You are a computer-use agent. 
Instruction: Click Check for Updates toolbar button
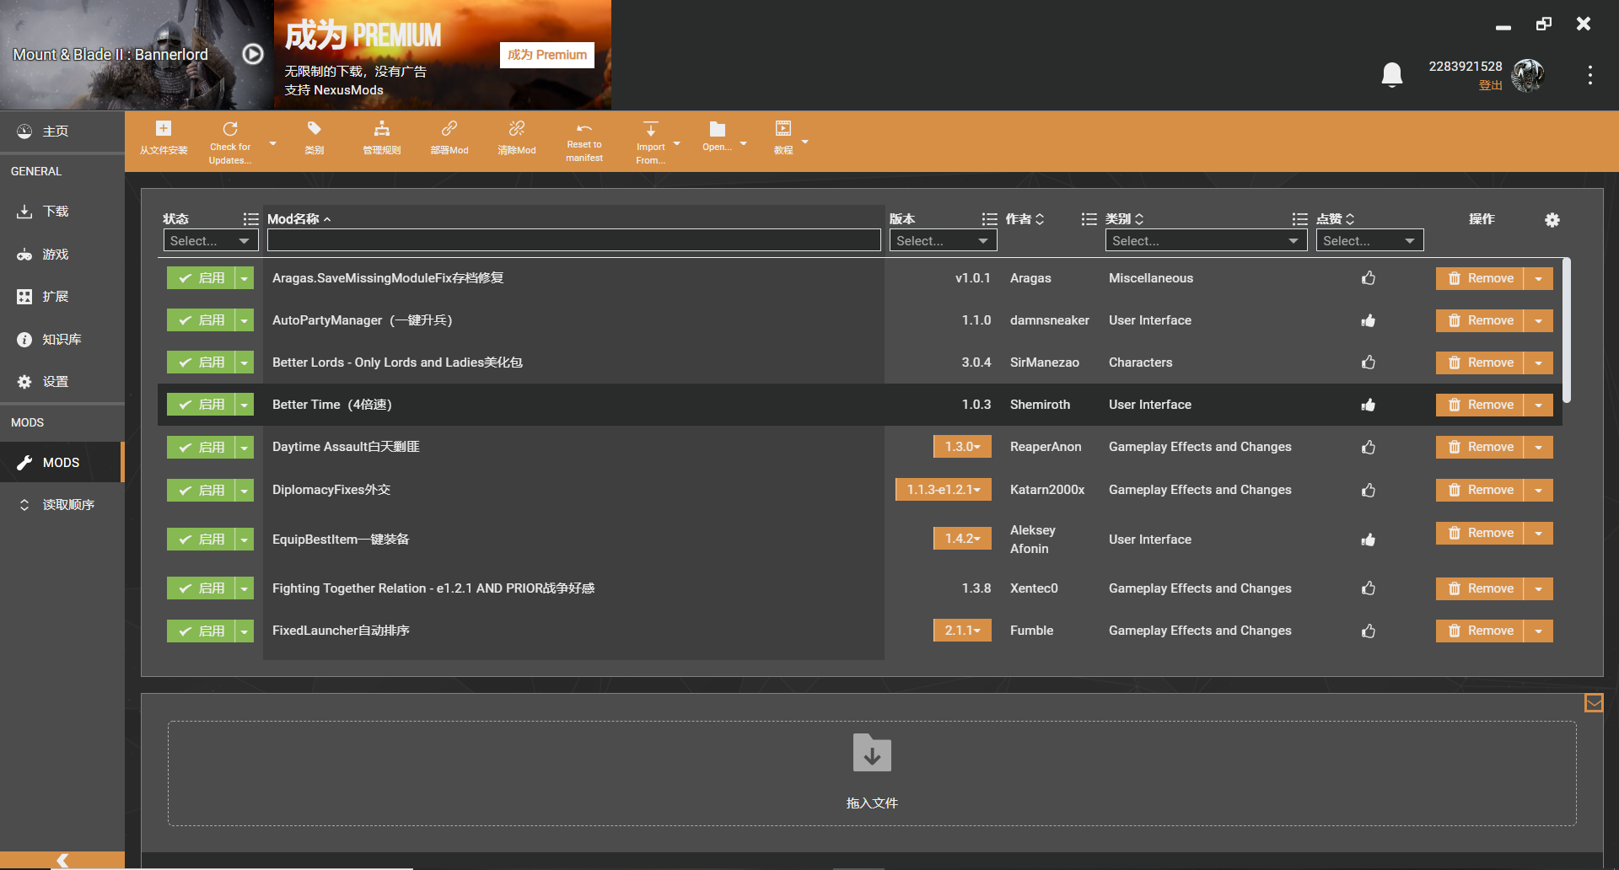click(x=230, y=142)
